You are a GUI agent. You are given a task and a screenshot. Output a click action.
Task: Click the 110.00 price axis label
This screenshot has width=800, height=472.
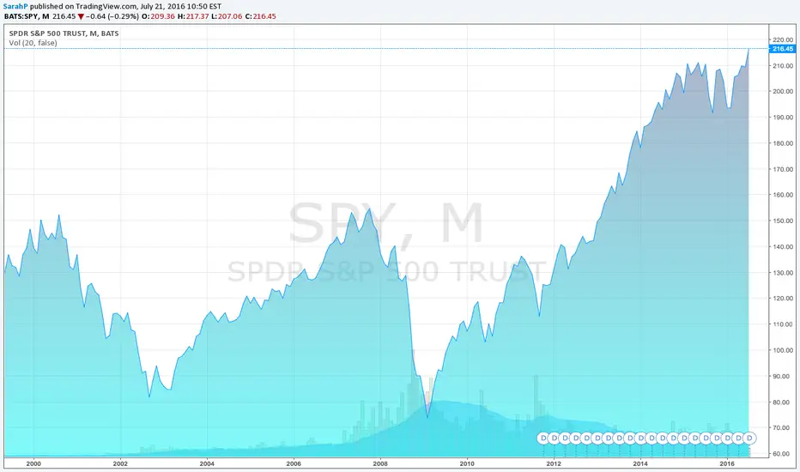pos(783,324)
